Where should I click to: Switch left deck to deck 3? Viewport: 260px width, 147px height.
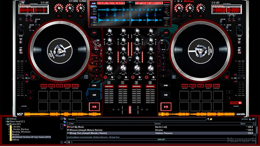point(34,77)
